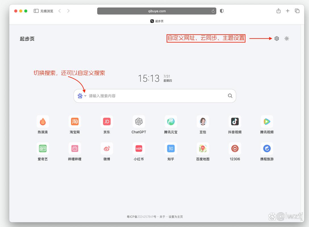Open the 抖音视频 shortcut icon

point(235,121)
